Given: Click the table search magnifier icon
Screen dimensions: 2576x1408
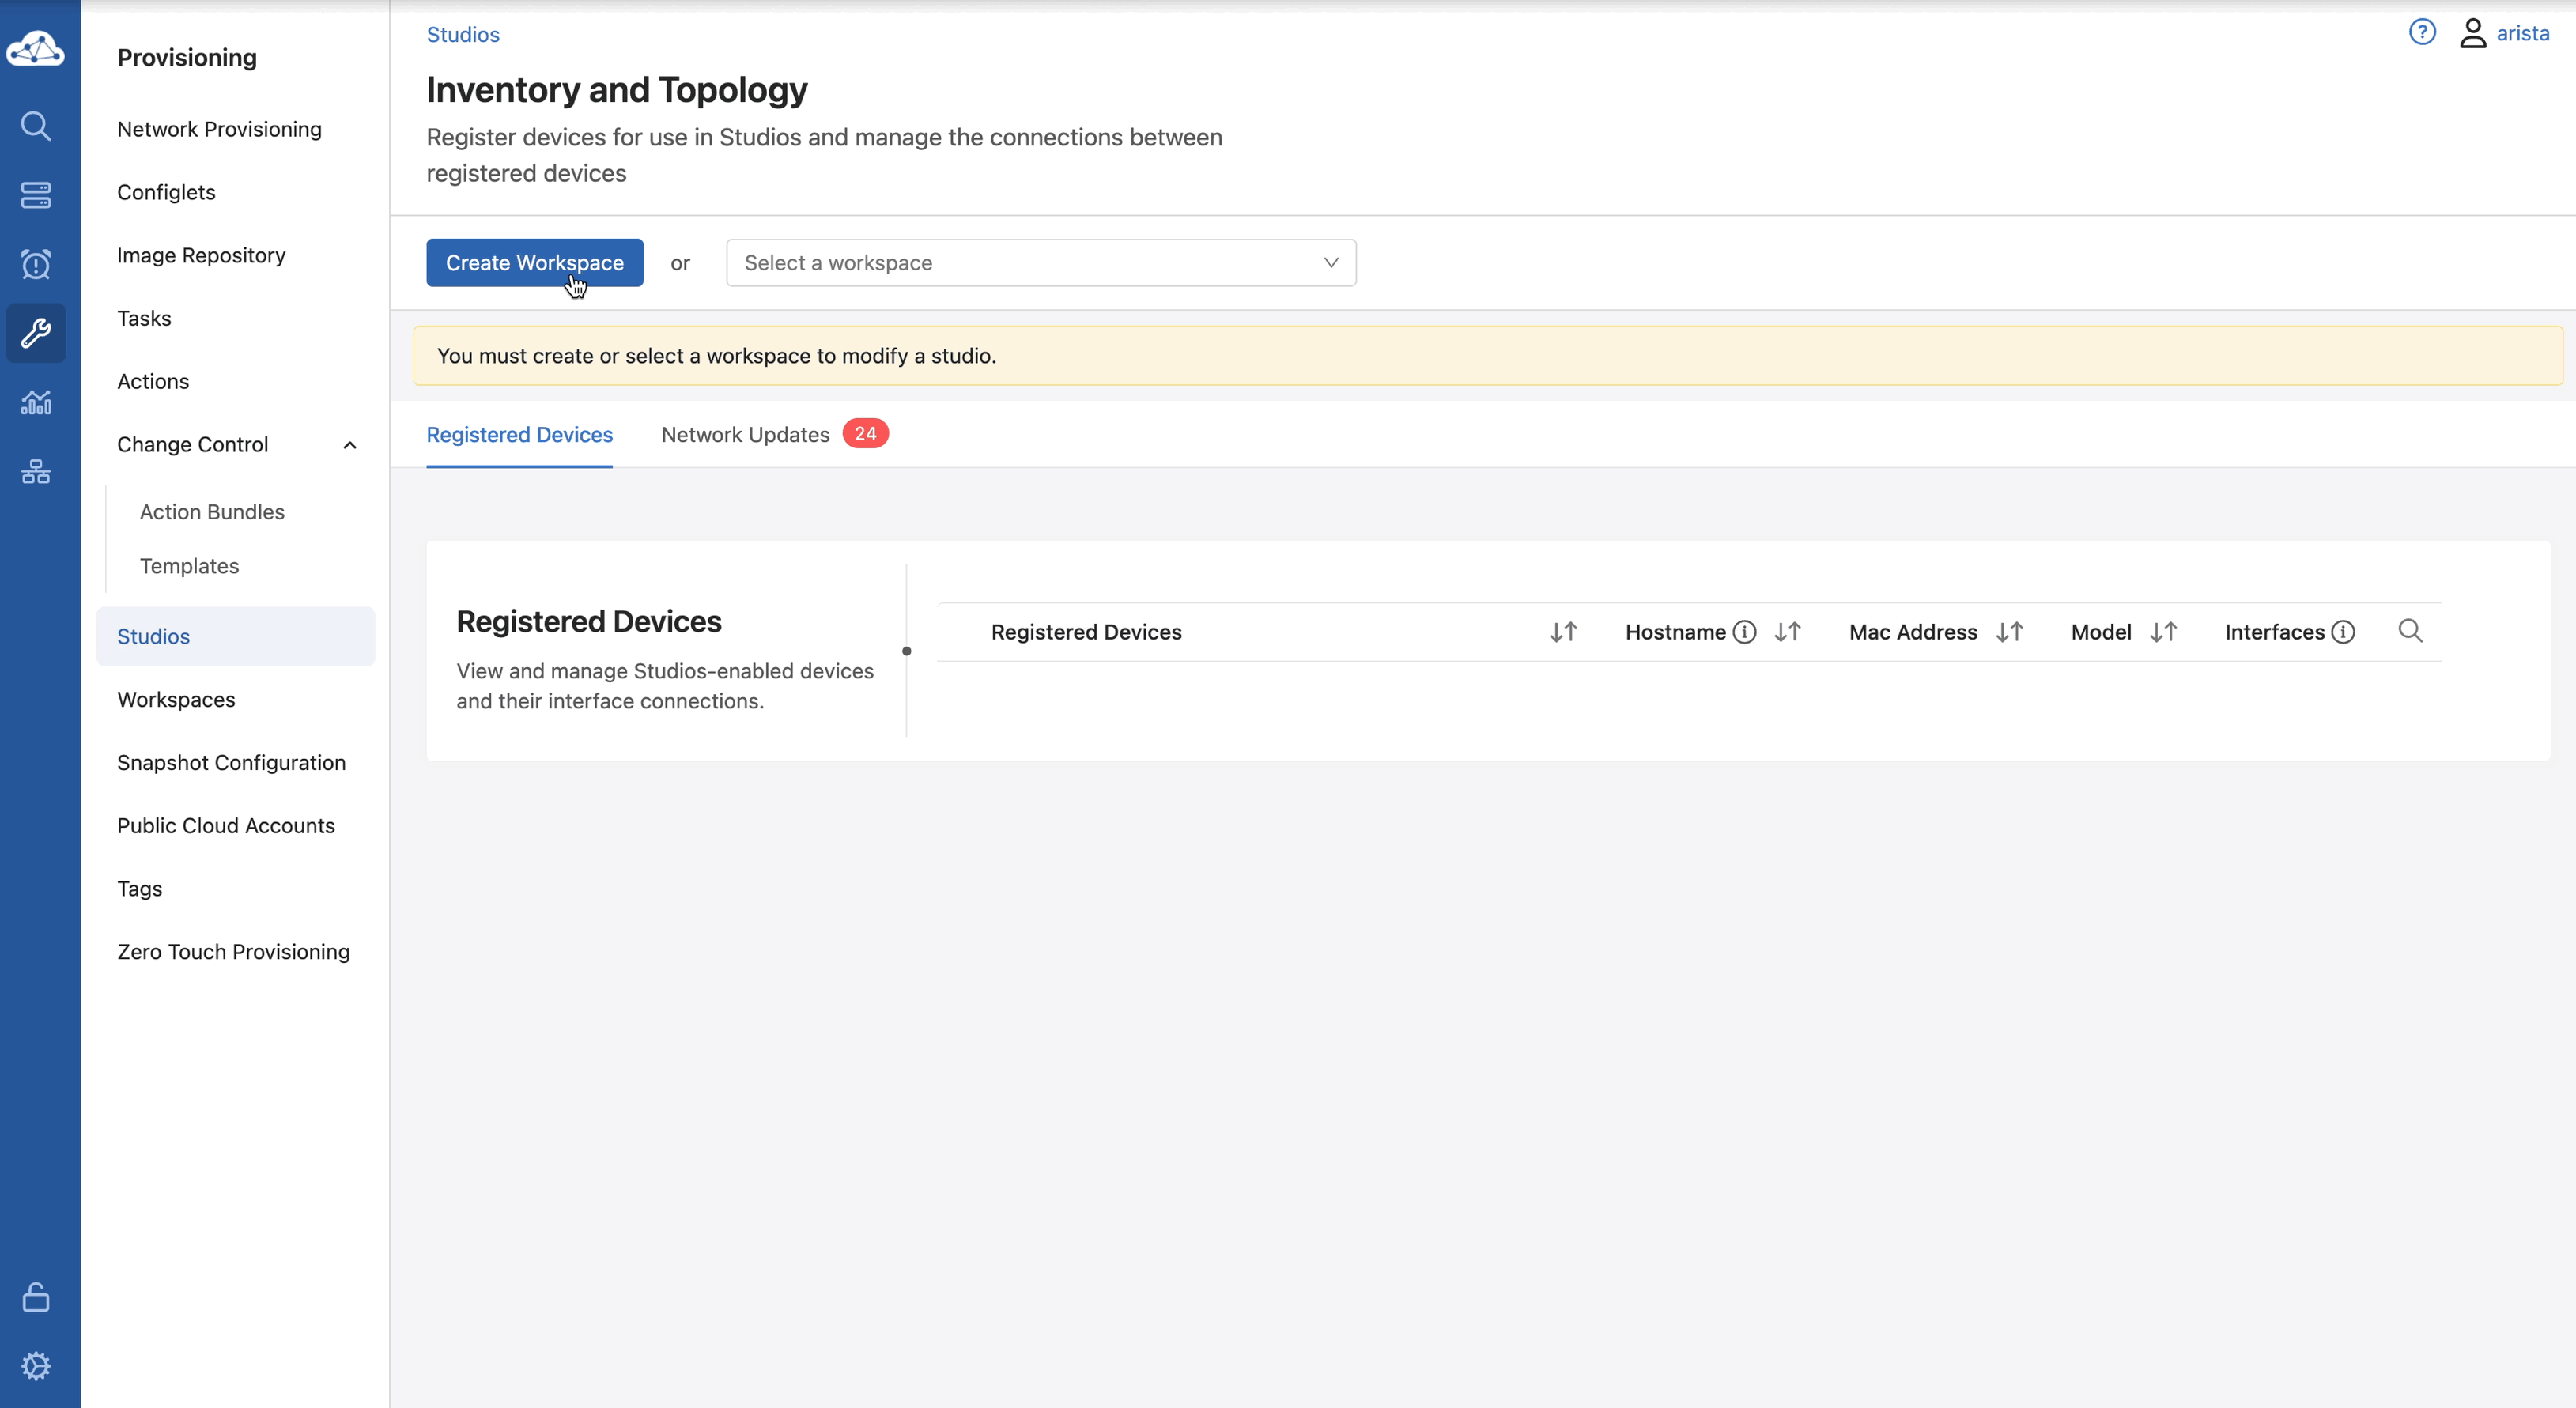Looking at the screenshot, I should [x=2410, y=631].
